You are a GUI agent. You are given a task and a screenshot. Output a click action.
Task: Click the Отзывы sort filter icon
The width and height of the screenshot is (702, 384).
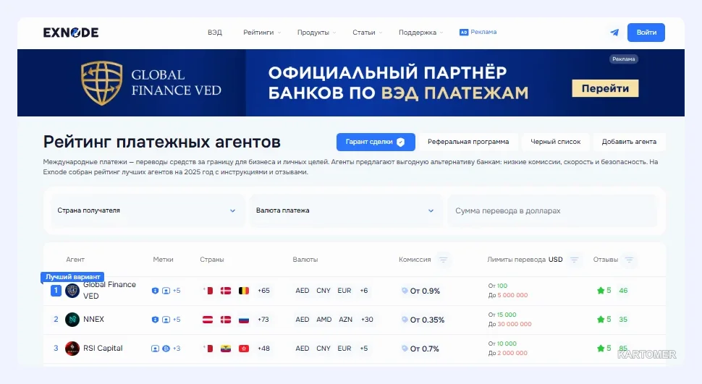[x=629, y=260]
